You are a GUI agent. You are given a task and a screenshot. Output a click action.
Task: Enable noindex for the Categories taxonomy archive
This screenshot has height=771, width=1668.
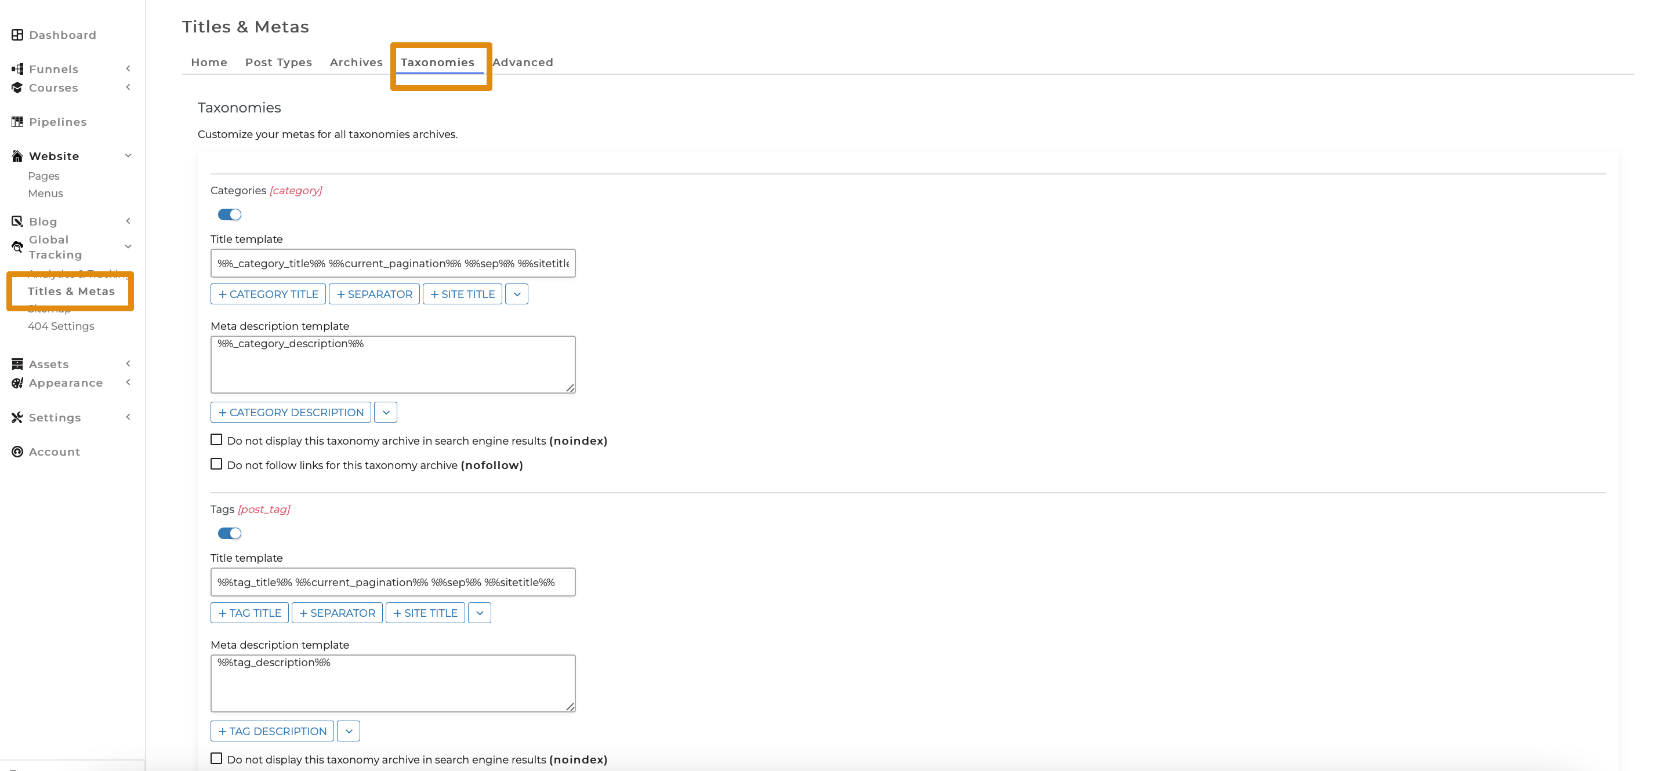tap(216, 439)
